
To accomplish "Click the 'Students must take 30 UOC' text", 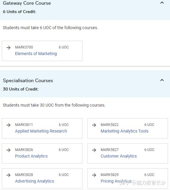I will pyautogui.click(x=54, y=105).
